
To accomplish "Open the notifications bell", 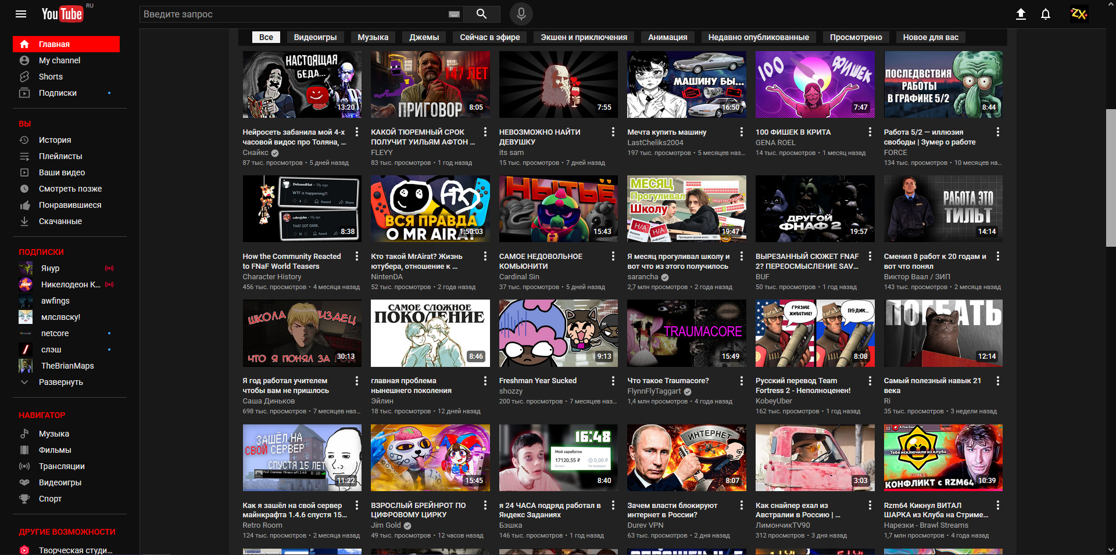I will click(1046, 14).
